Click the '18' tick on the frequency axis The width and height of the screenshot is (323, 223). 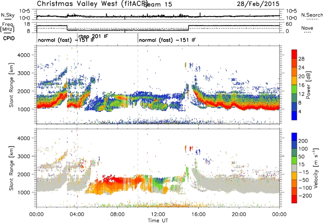pos(27,24)
